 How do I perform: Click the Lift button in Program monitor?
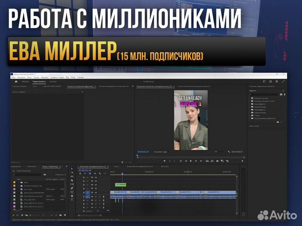point(207,161)
